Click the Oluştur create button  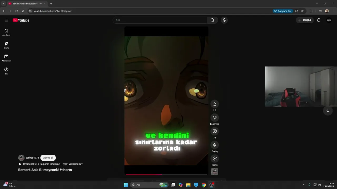(305, 20)
